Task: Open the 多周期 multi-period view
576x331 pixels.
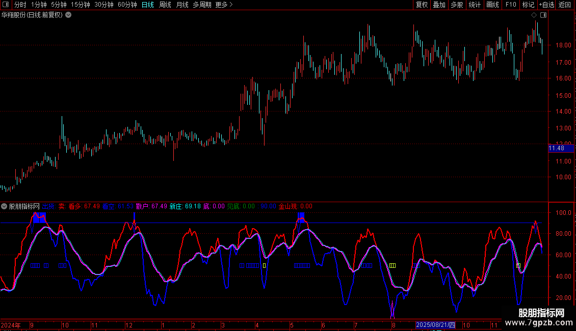Action: point(202,5)
